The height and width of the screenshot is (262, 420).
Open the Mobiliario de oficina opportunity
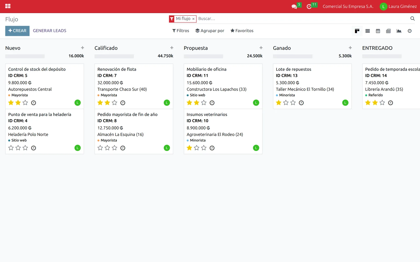(x=223, y=86)
